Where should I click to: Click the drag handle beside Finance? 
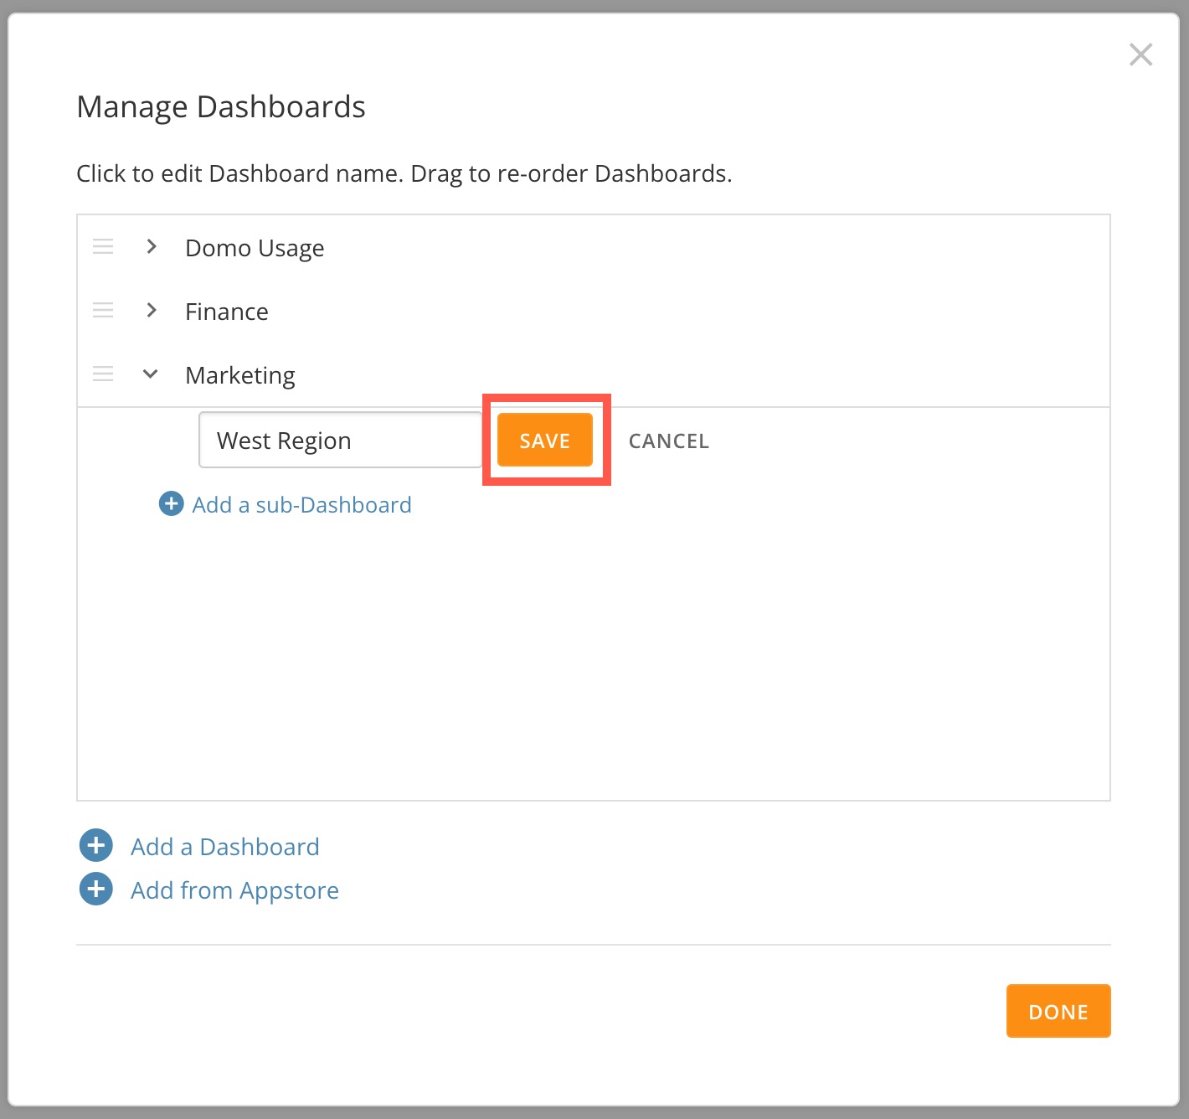pyautogui.click(x=103, y=310)
